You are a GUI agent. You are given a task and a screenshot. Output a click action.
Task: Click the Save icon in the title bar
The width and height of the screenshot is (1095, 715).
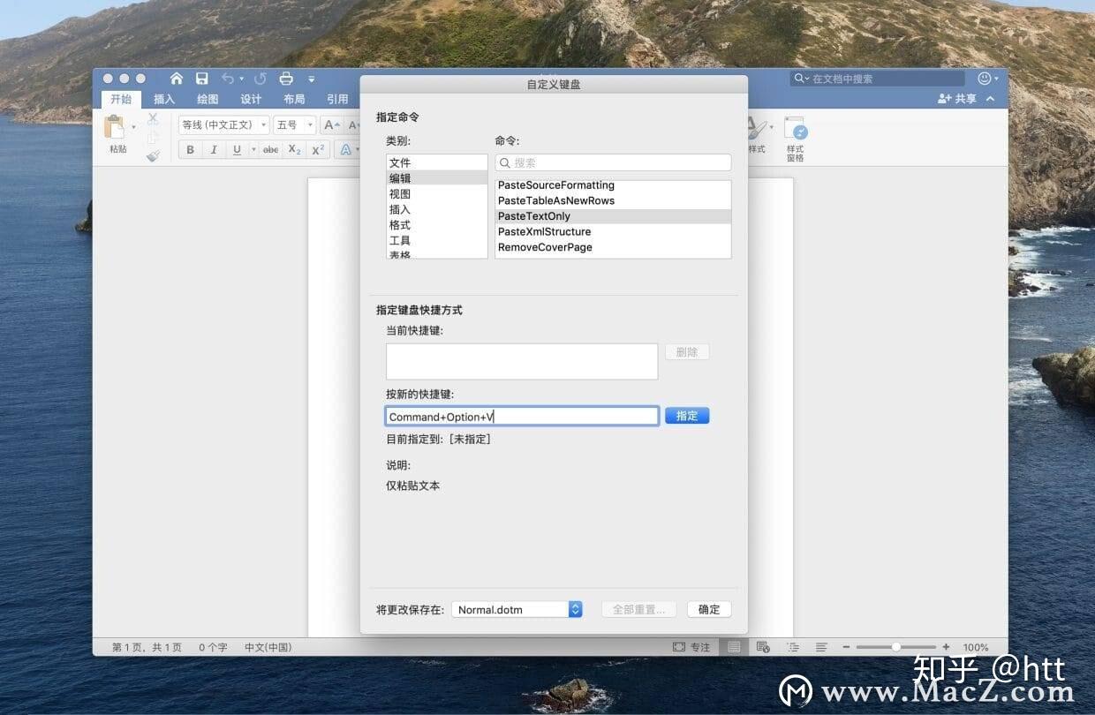(x=201, y=78)
